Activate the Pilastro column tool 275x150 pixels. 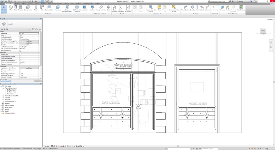pos(36,8)
